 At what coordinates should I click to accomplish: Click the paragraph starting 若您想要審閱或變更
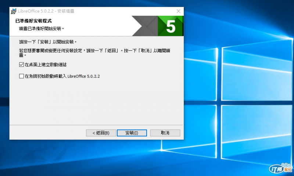[x=95, y=53]
